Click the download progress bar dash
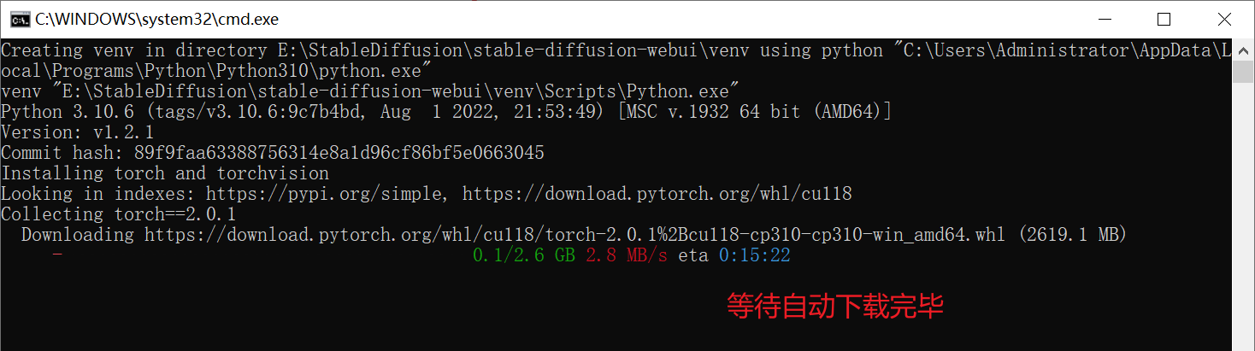The height and width of the screenshot is (351, 1255). (x=57, y=255)
